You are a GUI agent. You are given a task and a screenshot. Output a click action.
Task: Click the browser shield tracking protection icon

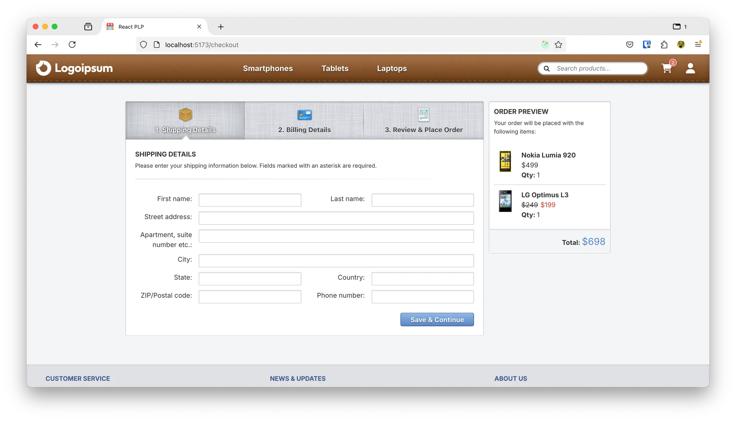(143, 44)
